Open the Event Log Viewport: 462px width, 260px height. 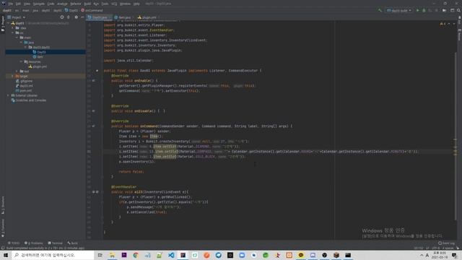click(x=446, y=243)
